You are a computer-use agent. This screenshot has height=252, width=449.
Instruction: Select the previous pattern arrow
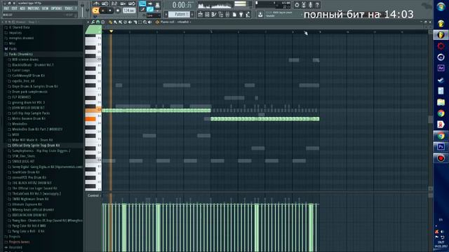point(166,14)
